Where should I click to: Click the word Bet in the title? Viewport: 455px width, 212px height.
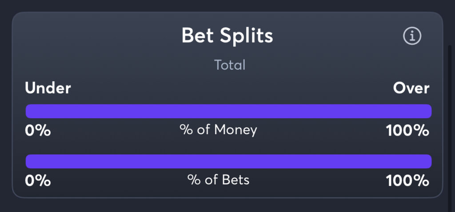198,36
